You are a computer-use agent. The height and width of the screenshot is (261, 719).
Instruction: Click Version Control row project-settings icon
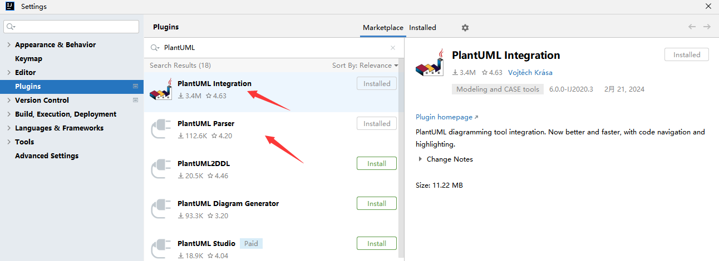point(135,100)
